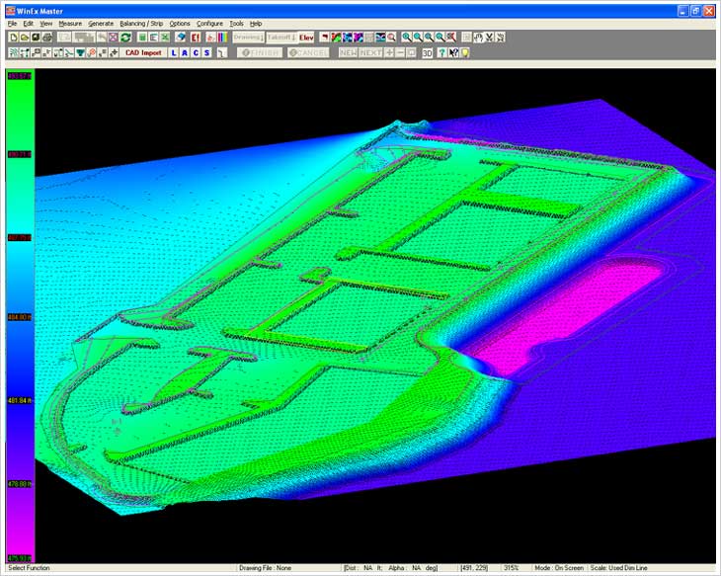Click the red E! icon

(196, 38)
